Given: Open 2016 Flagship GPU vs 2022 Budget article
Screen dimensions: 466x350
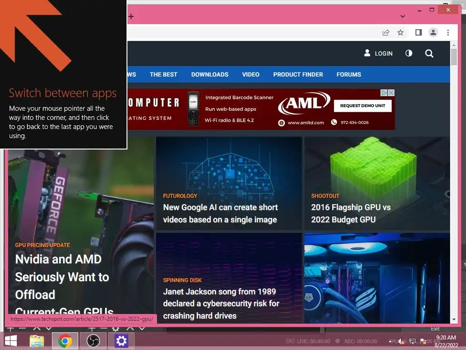Looking at the screenshot, I should (351, 213).
